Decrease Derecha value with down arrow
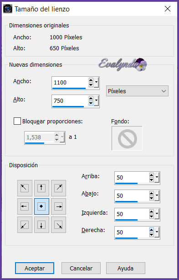The width and height of the screenshot is (179, 280). tap(152, 235)
